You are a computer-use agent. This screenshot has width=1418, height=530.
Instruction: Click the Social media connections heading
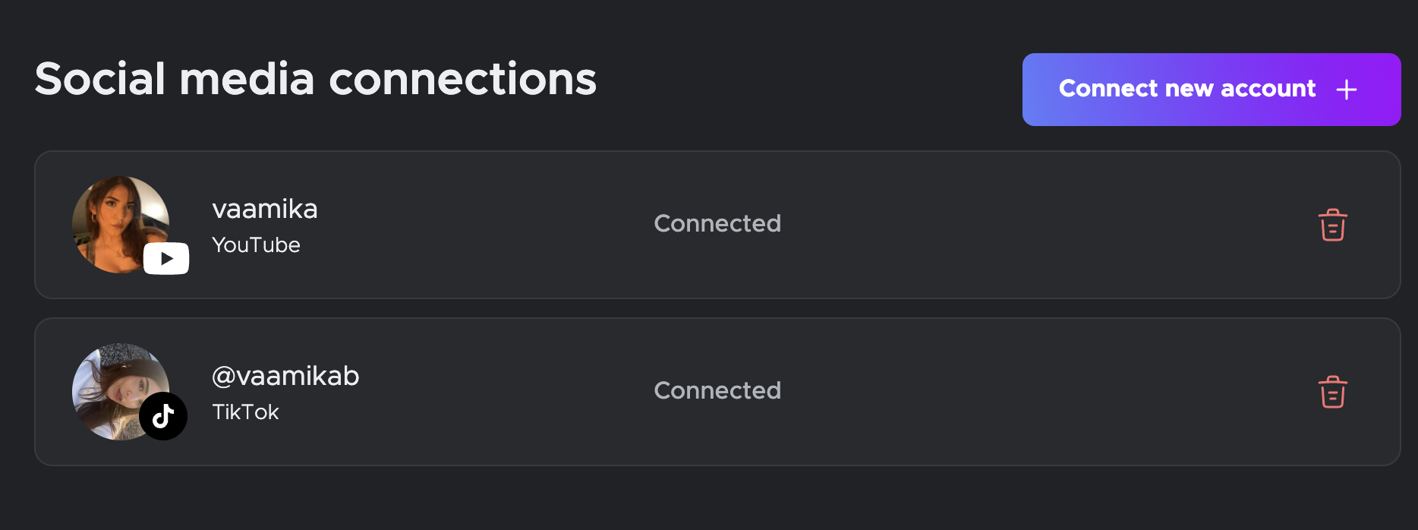(316, 79)
